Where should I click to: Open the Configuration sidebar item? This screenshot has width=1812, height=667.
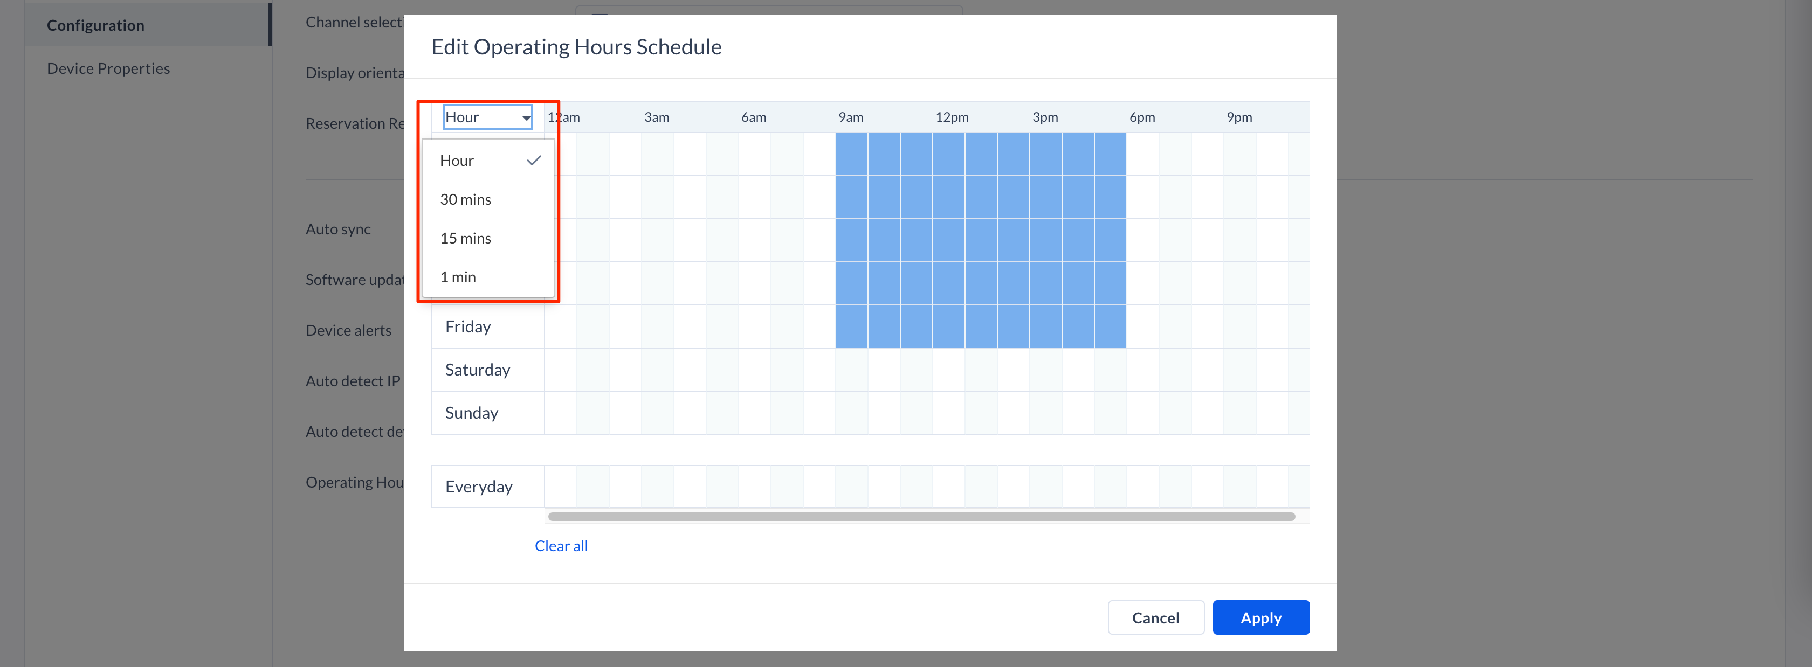(x=95, y=25)
